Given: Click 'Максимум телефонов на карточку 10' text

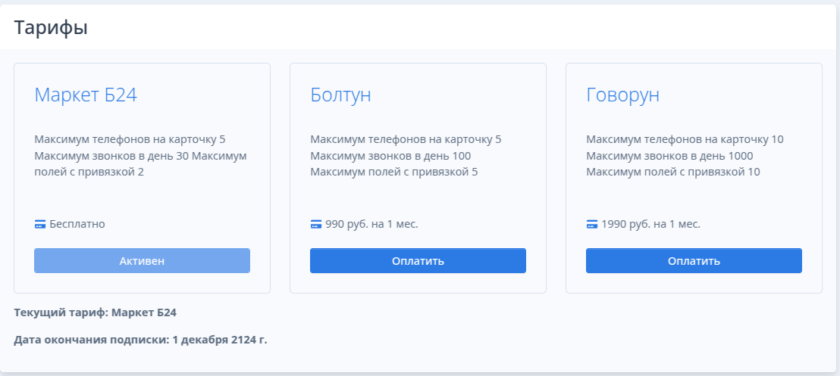Looking at the screenshot, I should click(x=685, y=140).
